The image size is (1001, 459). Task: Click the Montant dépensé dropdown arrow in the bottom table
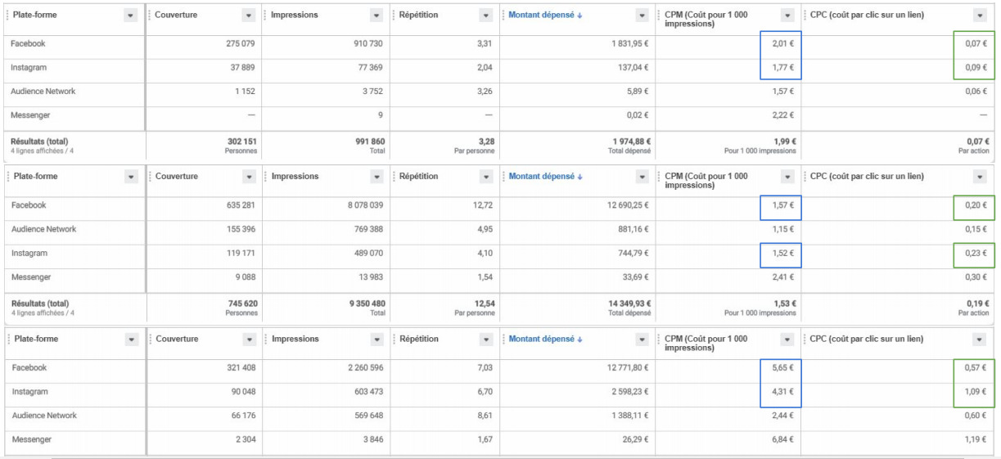tap(643, 340)
